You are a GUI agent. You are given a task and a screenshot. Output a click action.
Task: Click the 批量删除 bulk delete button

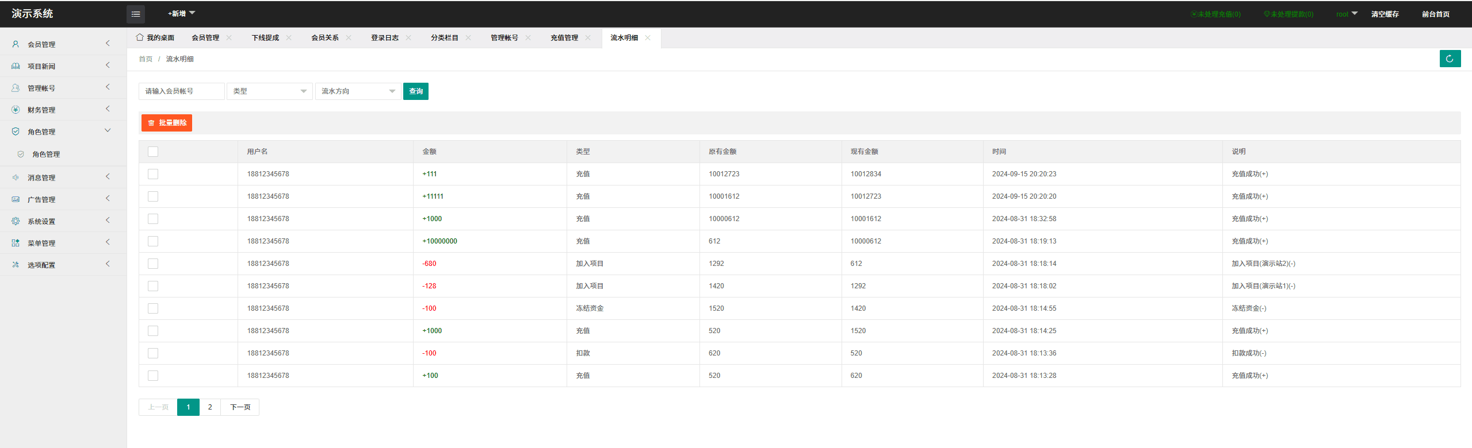tap(167, 123)
